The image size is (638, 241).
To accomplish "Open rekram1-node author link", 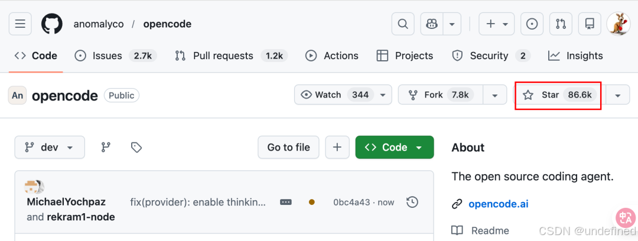I will coord(81,217).
